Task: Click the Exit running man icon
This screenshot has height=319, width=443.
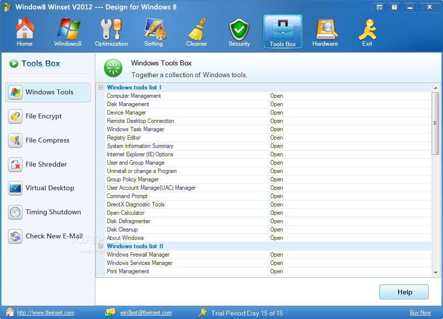Action: [x=368, y=29]
